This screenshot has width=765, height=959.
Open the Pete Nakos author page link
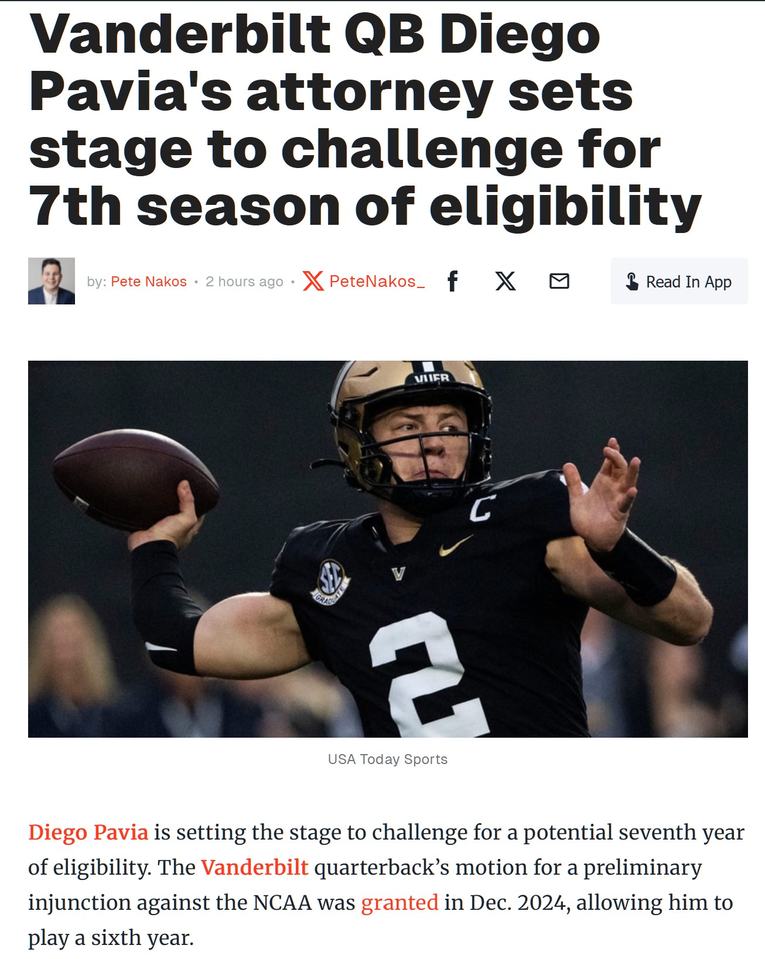tap(149, 282)
